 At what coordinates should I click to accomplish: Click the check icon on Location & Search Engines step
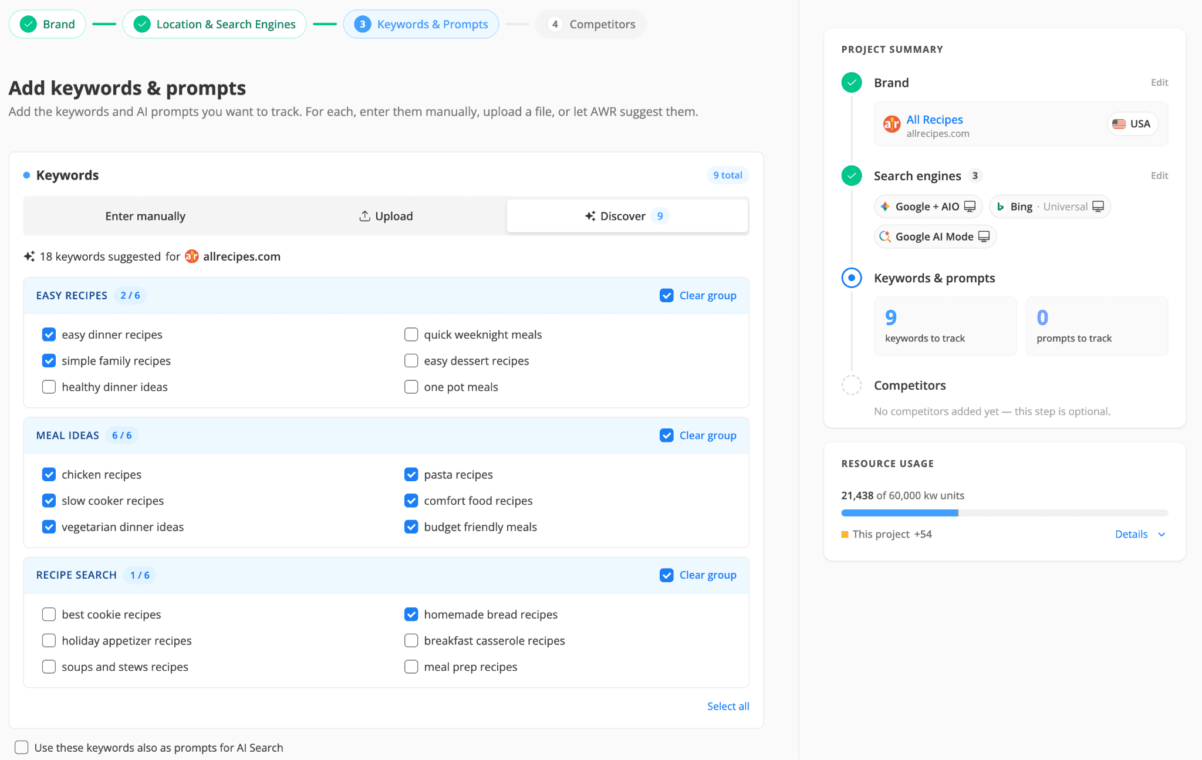click(142, 24)
